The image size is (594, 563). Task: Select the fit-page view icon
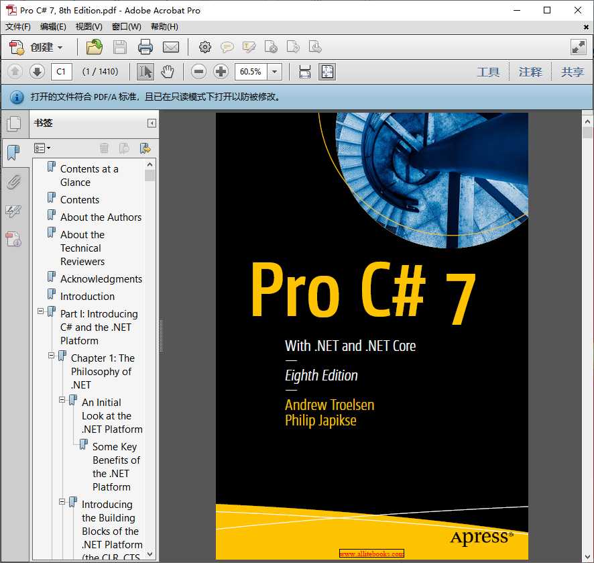[327, 71]
